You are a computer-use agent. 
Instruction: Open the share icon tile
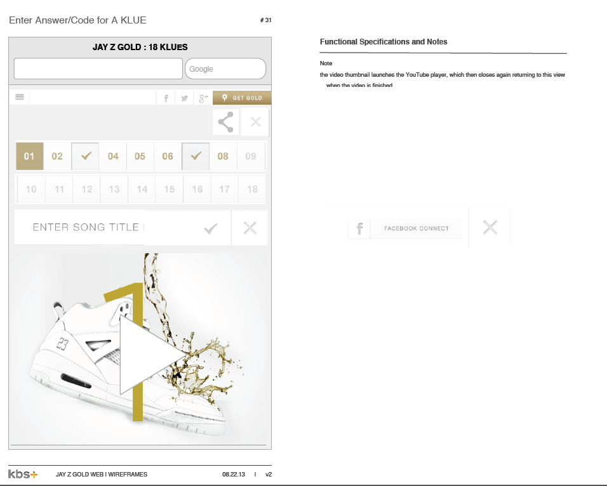(225, 122)
